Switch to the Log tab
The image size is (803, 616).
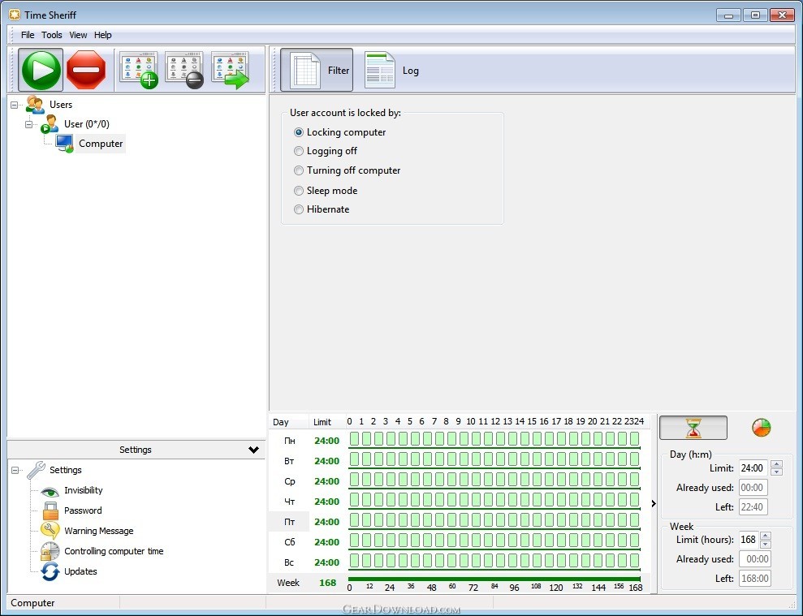coord(392,70)
